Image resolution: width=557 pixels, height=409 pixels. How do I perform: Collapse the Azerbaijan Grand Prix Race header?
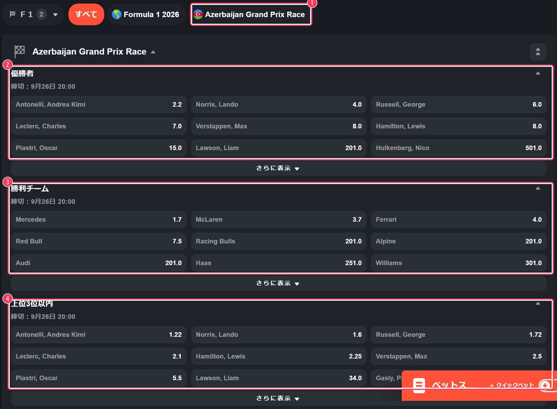[x=153, y=52]
